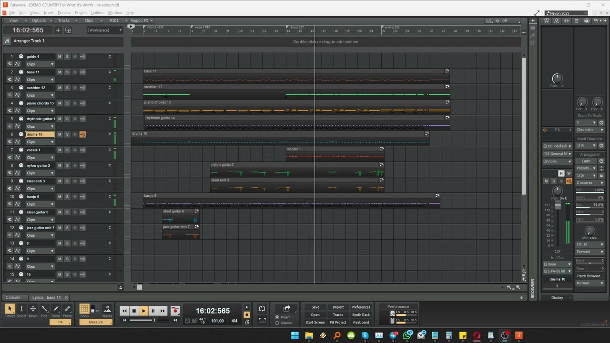Arm record on piano chords 13 track

tap(75, 103)
